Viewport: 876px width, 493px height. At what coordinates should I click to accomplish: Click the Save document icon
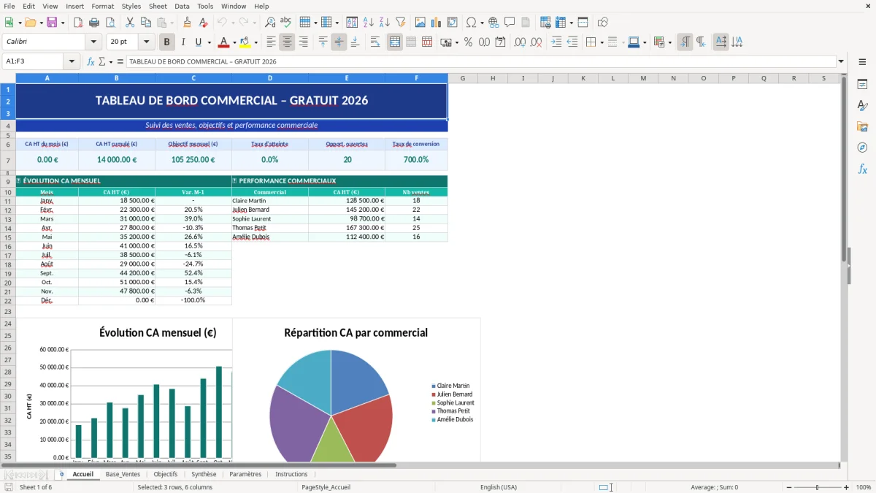52,23
